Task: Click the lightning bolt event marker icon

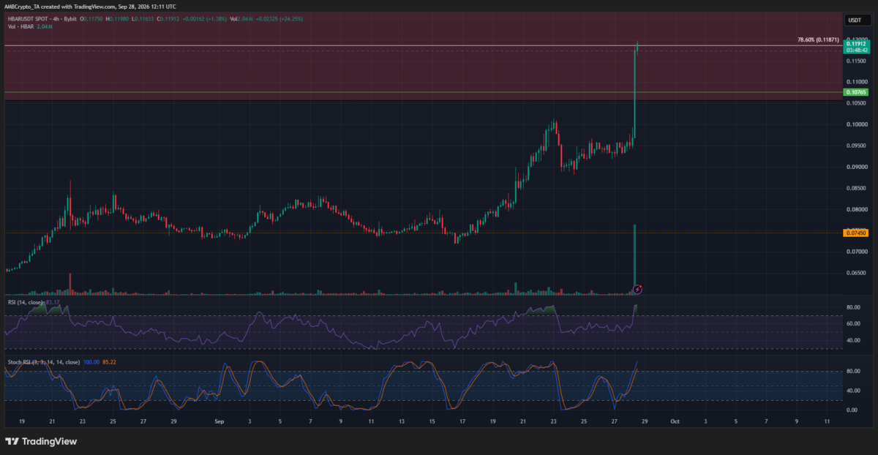Action: (x=637, y=289)
